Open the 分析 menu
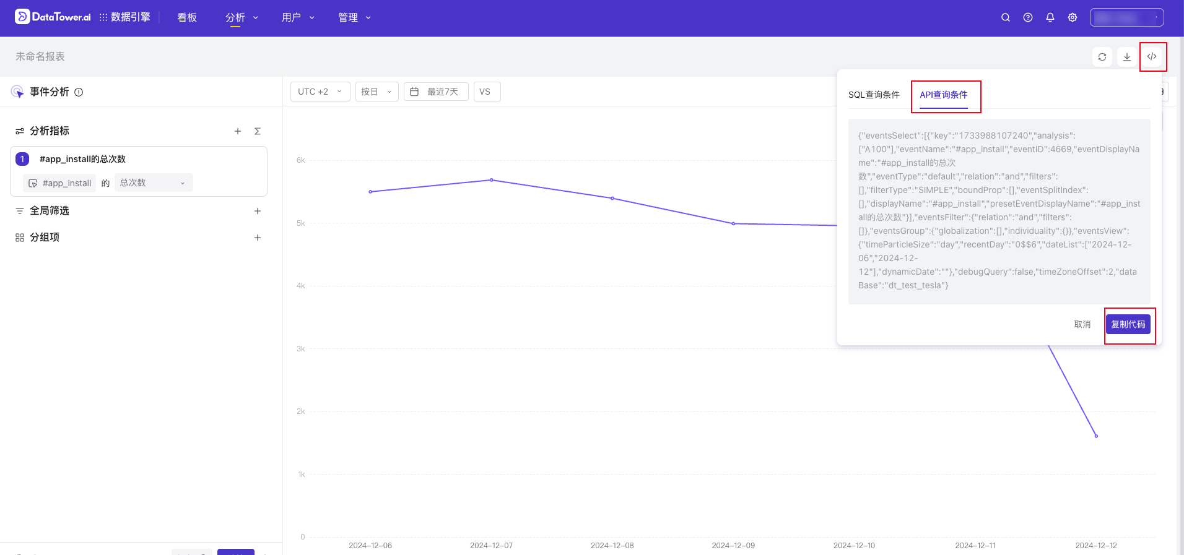Viewport: 1184px width, 555px height. click(x=235, y=17)
